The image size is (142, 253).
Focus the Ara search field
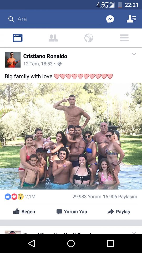53,19
